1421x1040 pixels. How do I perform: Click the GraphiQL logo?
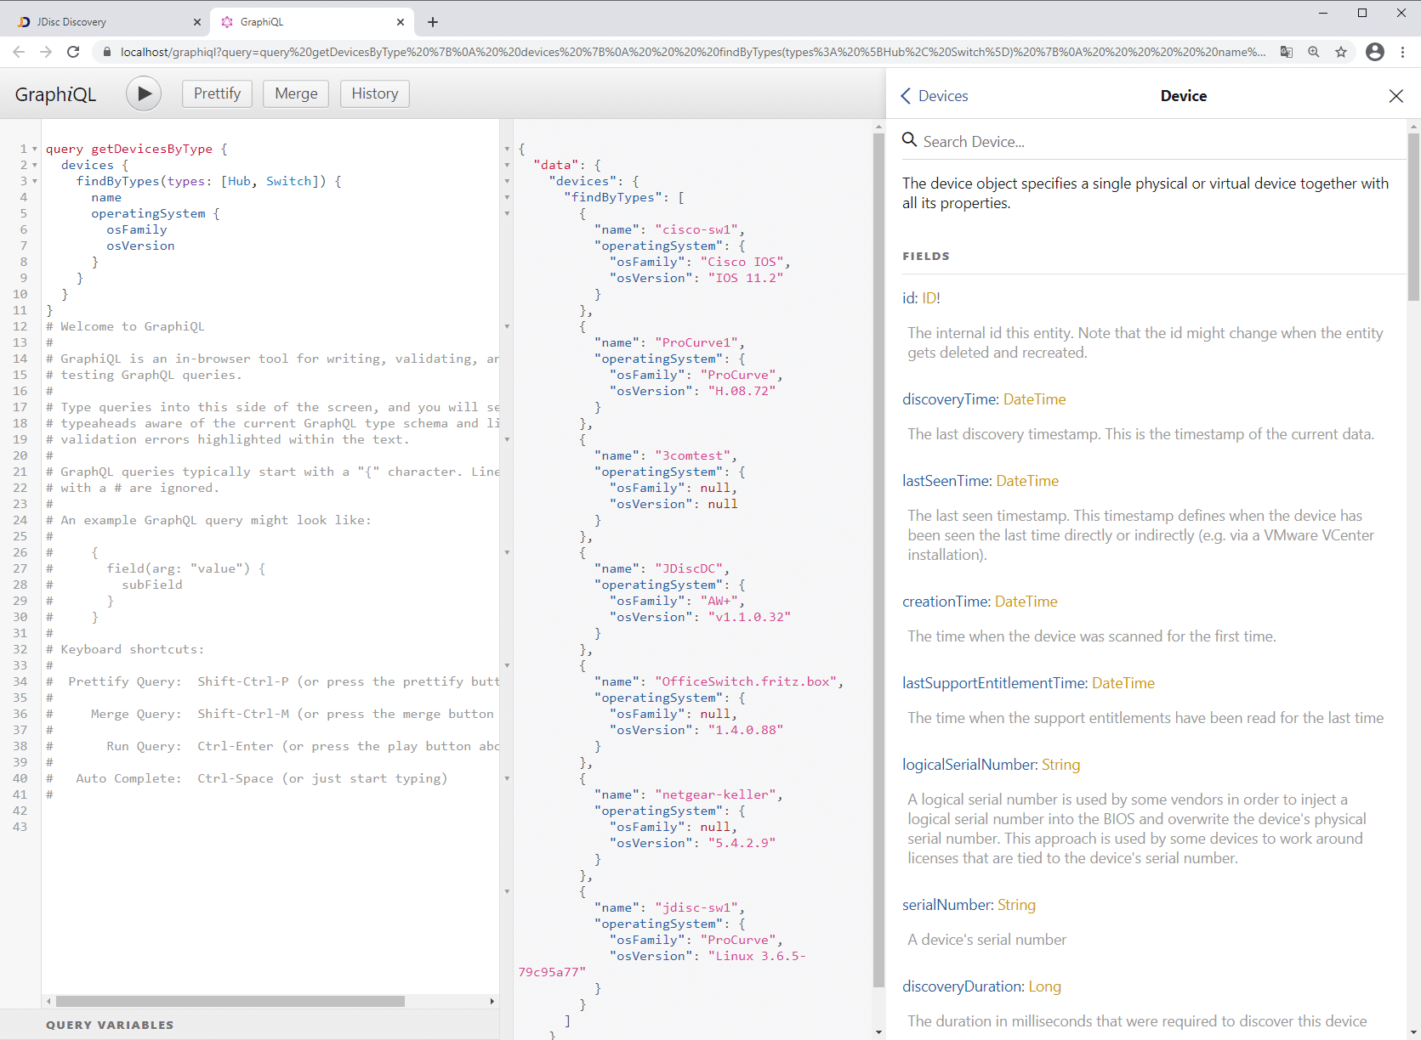click(55, 93)
